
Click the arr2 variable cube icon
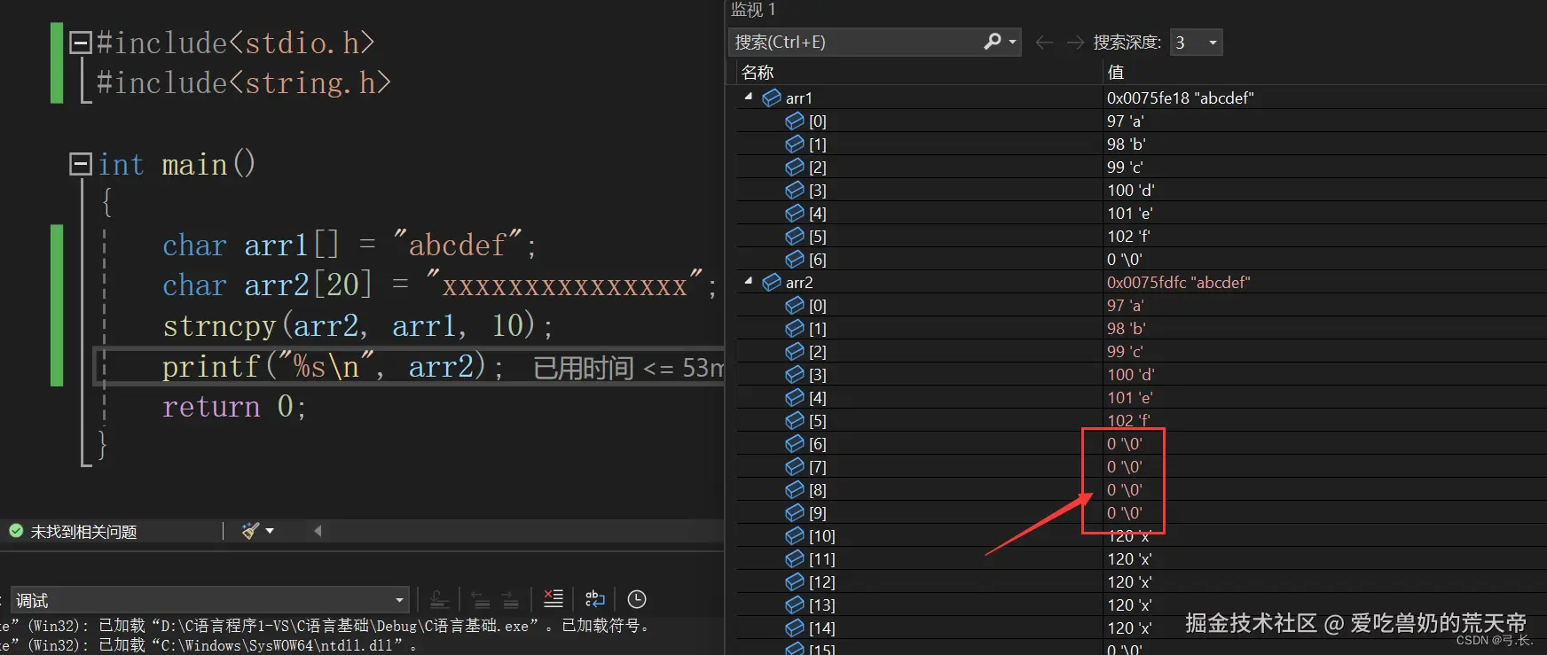772,282
